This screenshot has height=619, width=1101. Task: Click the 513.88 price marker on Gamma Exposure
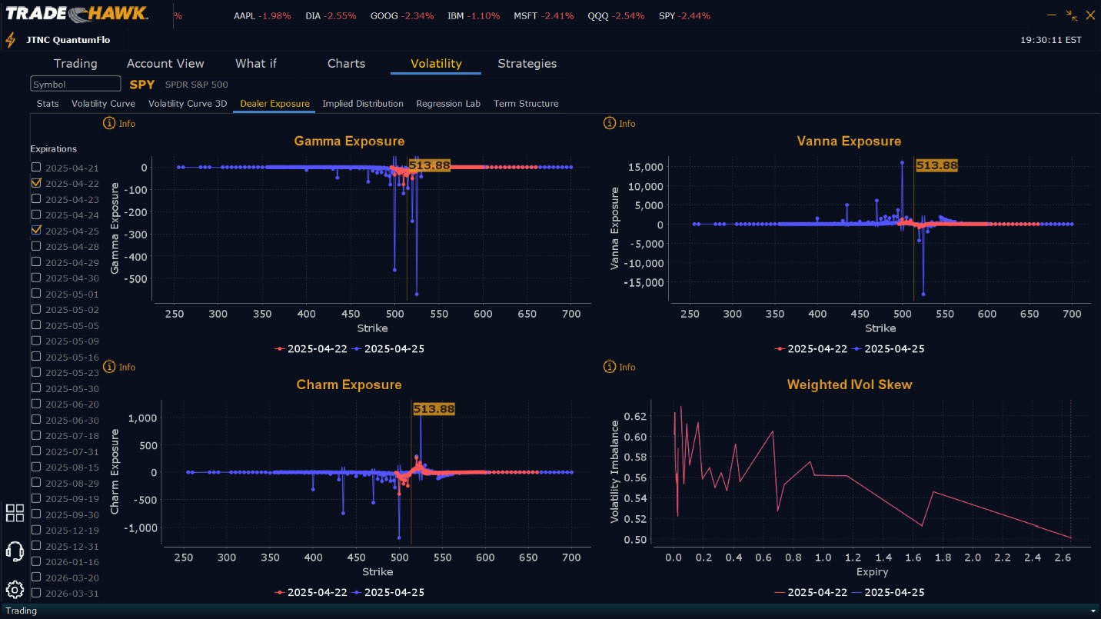(x=429, y=165)
